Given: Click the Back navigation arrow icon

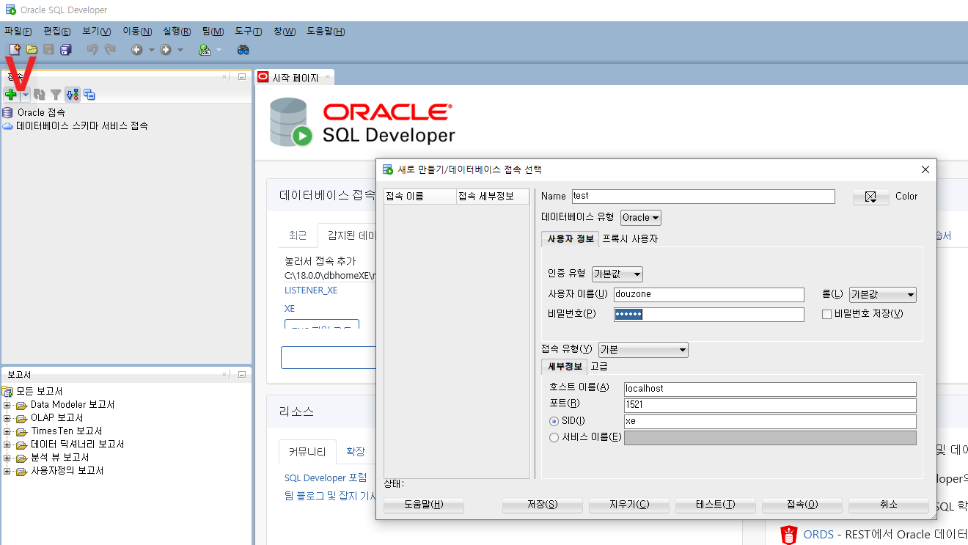Looking at the screenshot, I should tap(136, 49).
